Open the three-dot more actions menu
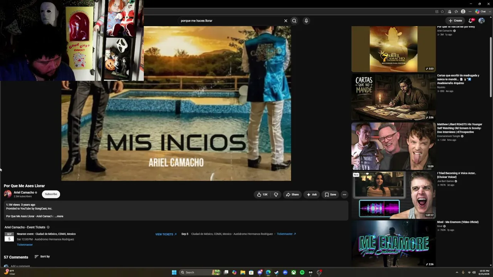 (x=344, y=195)
